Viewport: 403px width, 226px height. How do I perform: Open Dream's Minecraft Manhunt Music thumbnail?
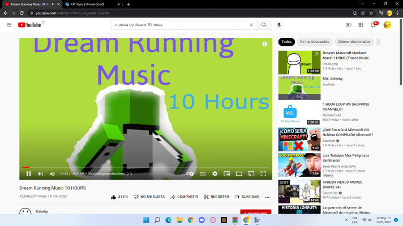point(299,62)
